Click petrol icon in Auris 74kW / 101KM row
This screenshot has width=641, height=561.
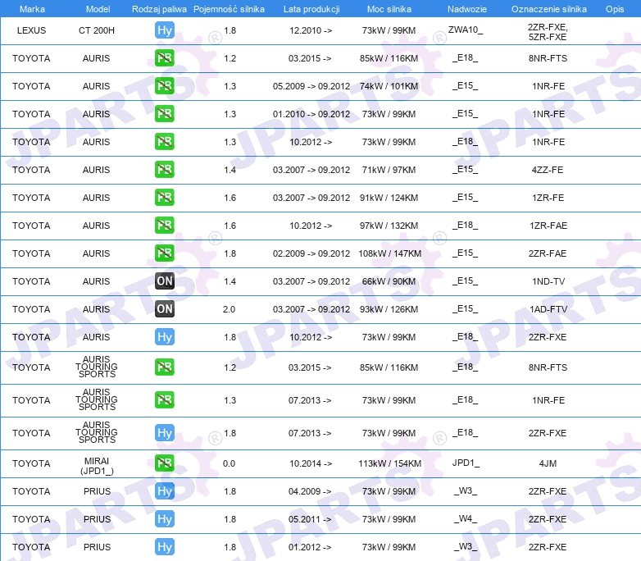point(165,86)
